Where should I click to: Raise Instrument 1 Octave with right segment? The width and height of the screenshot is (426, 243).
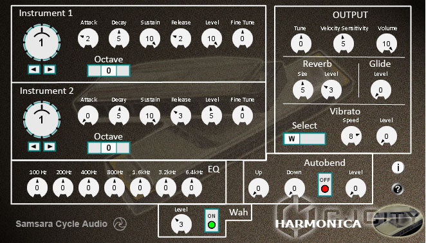pyautogui.click(x=123, y=71)
